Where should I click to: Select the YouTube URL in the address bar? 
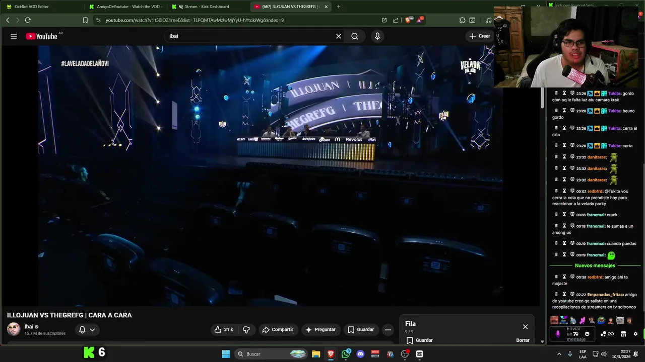[195, 20]
